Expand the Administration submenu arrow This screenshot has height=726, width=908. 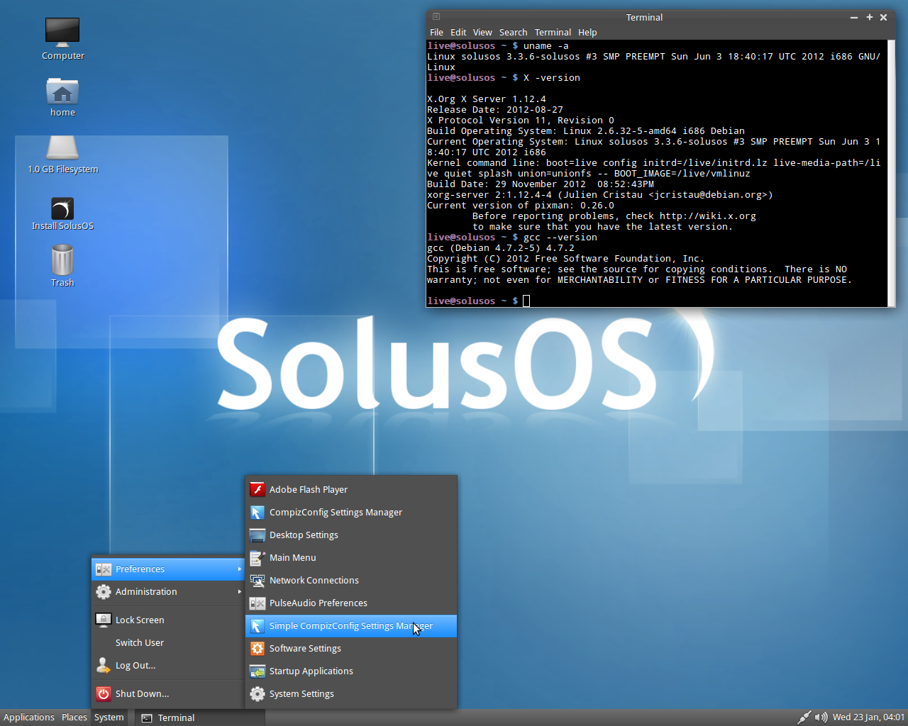240,591
